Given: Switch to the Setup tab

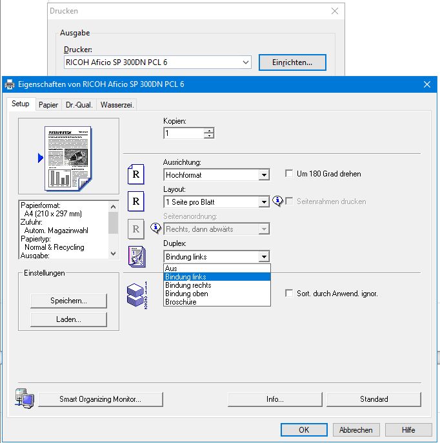Looking at the screenshot, I should (21, 104).
